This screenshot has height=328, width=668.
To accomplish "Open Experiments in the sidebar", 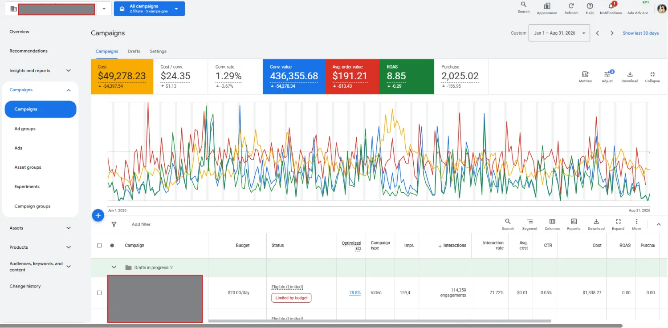I will coord(27,186).
